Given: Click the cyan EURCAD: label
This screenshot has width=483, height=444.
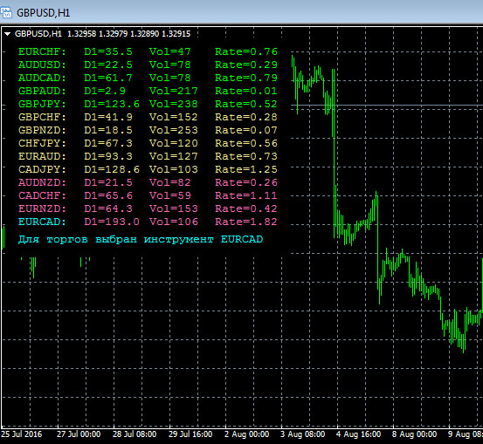Looking at the screenshot, I should (42, 222).
